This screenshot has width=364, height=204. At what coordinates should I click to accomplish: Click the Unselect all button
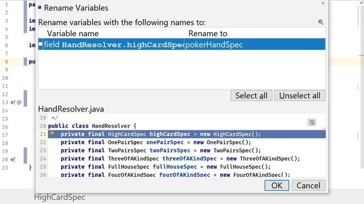point(300,96)
